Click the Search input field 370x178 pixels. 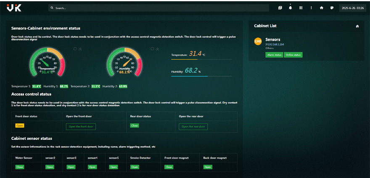tap(160, 8)
